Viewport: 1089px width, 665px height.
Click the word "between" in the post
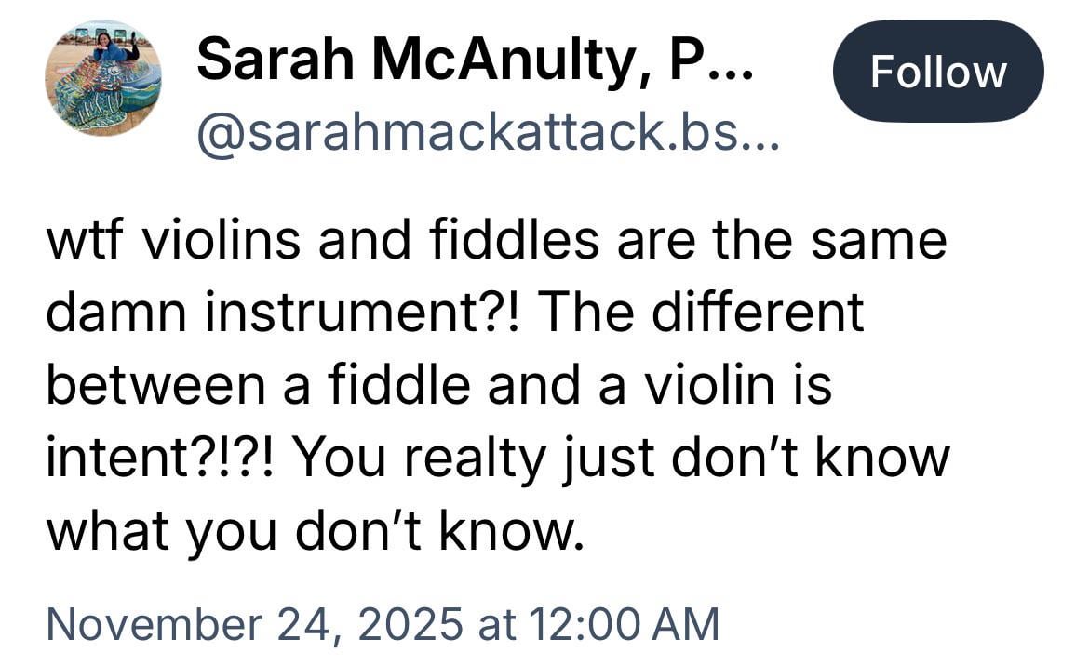pyautogui.click(x=157, y=385)
